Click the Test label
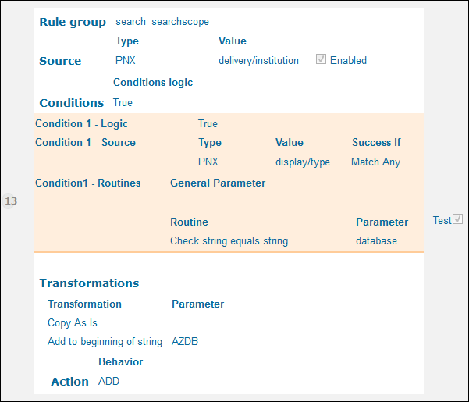Screen dimensions: 469x402 pos(442,221)
